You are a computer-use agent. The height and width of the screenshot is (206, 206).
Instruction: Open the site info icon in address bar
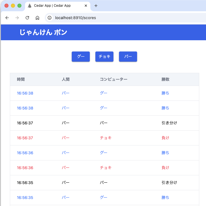click(50, 18)
